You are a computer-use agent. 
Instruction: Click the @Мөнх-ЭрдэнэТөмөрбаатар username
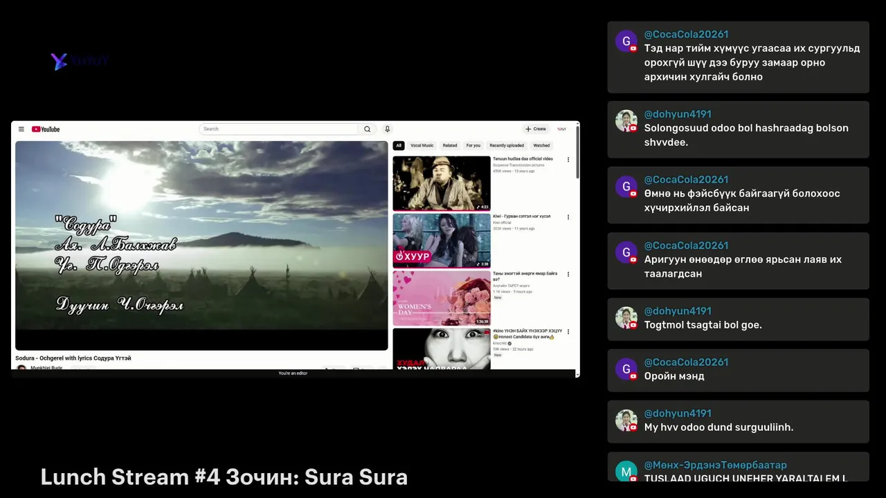[715, 465]
